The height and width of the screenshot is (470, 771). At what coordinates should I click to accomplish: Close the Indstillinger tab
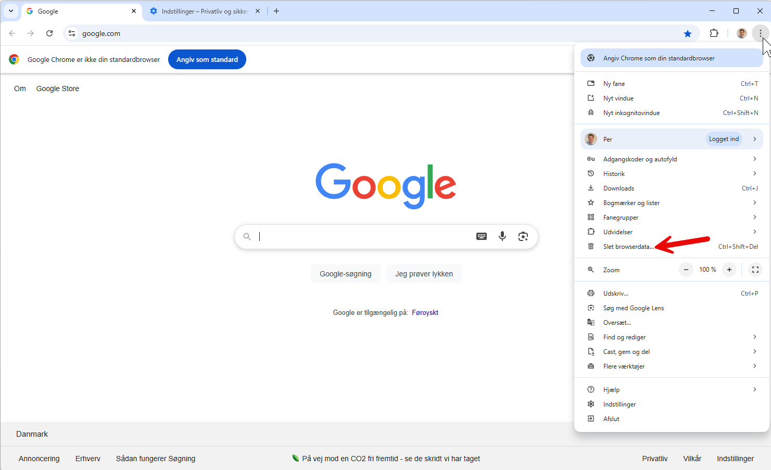tap(258, 11)
